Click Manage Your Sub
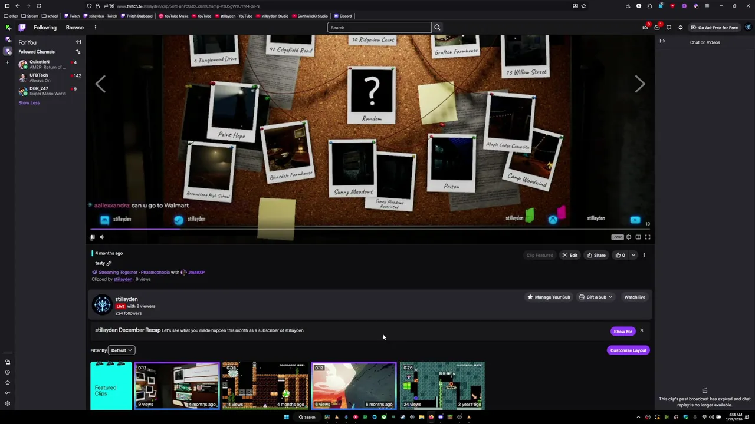This screenshot has width=755, height=424. (x=549, y=297)
